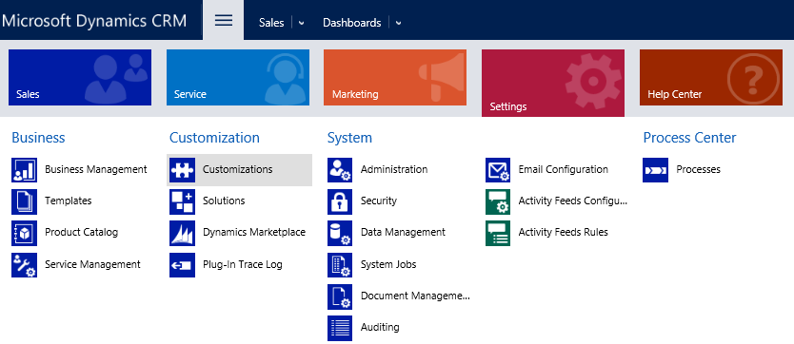Image resolution: width=794 pixels, height=344 pixels.
Task: Click the Processes arrows icon
Action: point(655,170)
